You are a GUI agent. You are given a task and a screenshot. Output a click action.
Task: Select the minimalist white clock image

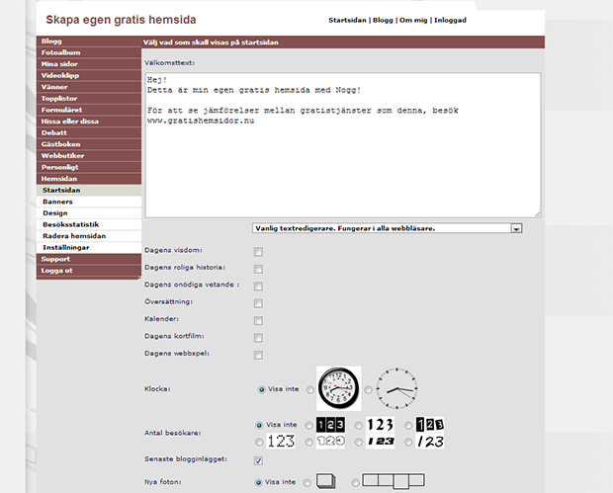tap(396, 388)
